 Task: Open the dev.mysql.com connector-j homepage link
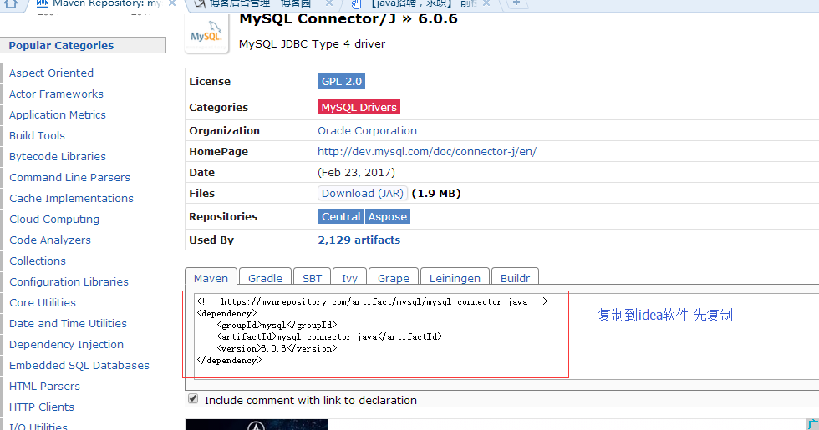(427, 151)
